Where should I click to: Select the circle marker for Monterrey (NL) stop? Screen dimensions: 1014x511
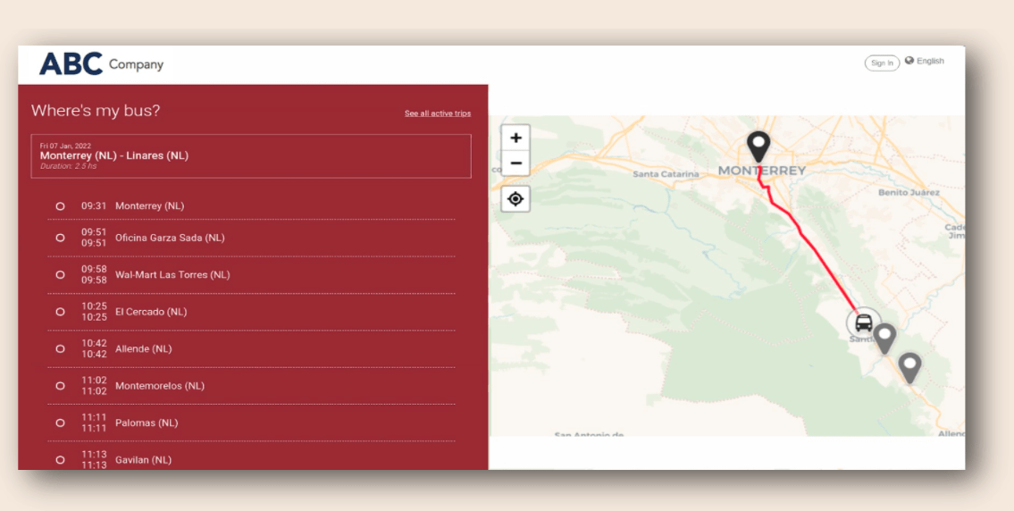(x=60, y=206)
